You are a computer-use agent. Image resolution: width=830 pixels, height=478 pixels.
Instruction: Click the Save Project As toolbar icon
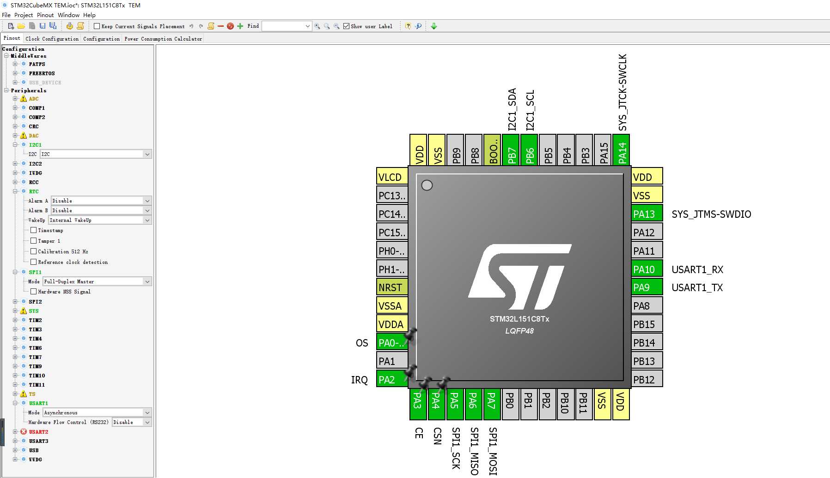(x=53, y=26)
